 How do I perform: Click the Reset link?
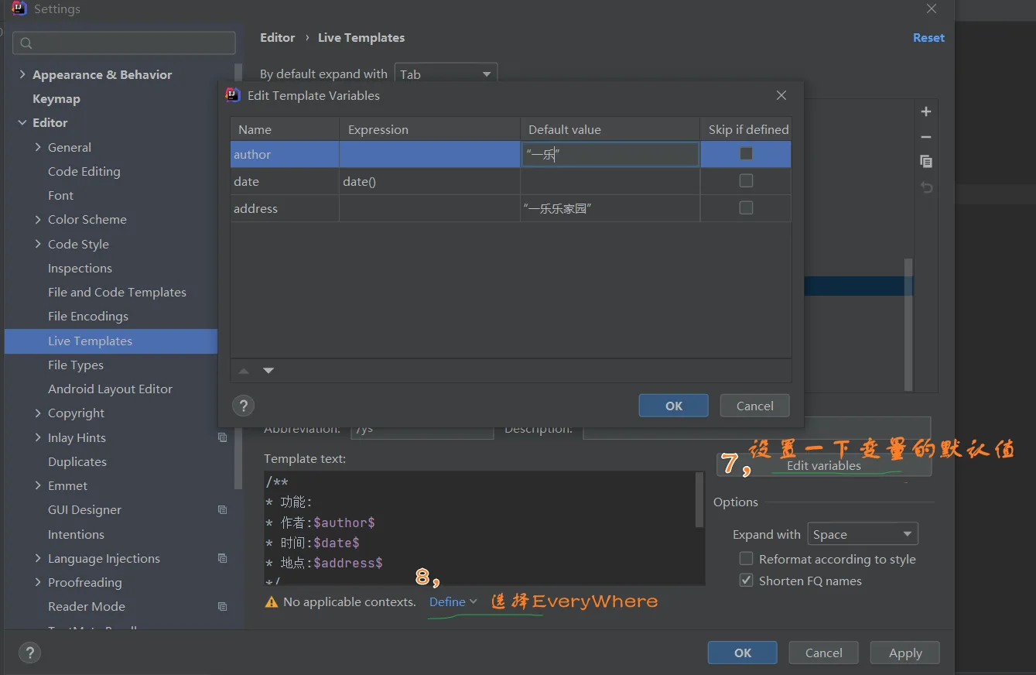928,38
